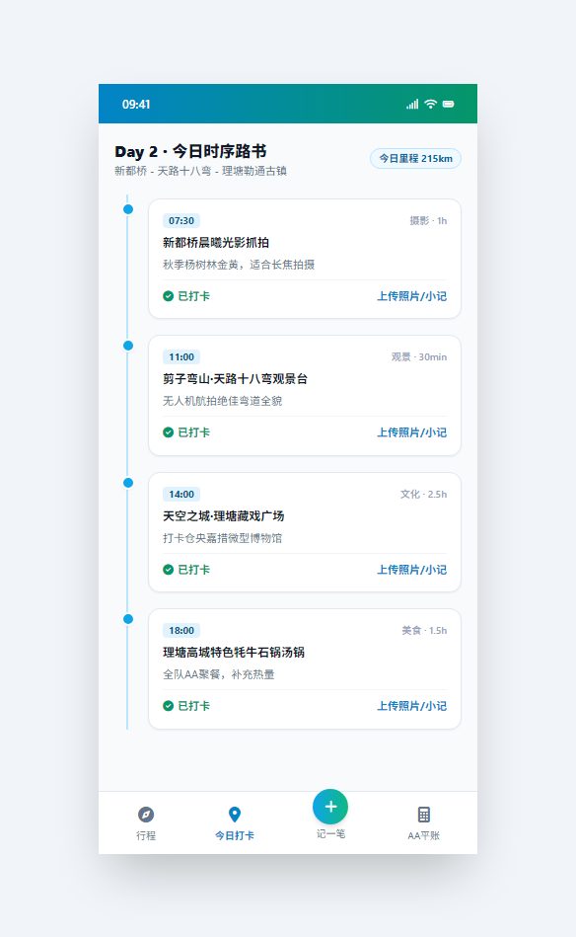
Task: Tap the 18:00 time chip
Action: pyautogui.click(x=181, y=631)
